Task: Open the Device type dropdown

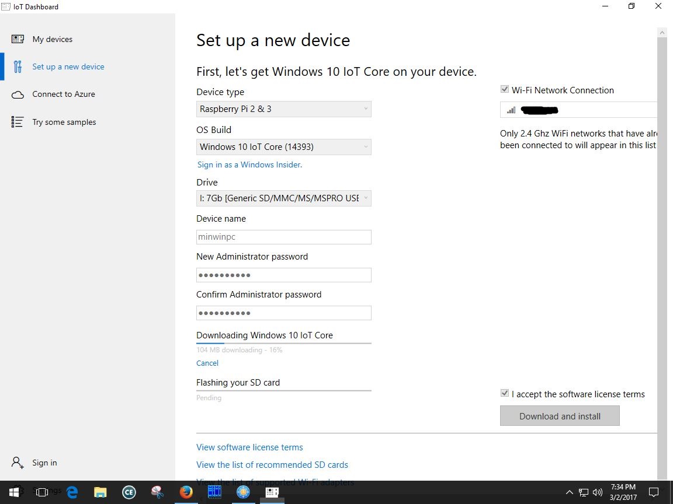Action: click(x=284, y=109)
